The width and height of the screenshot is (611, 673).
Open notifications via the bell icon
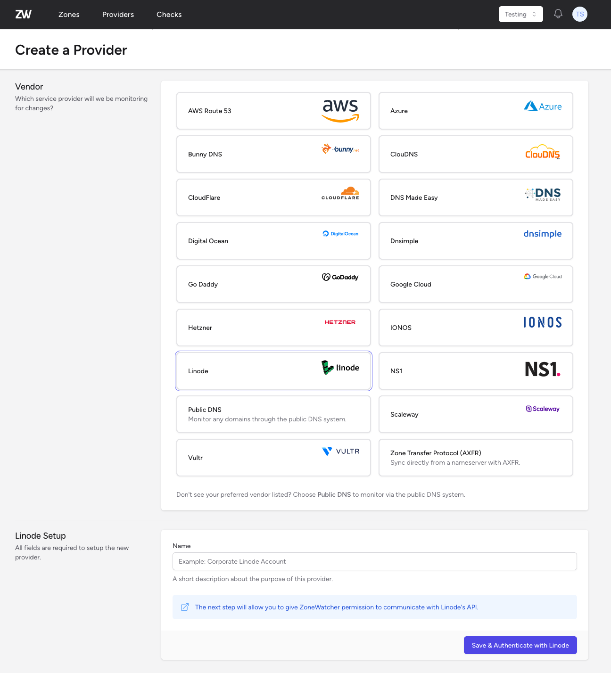(x=558, y=14)
